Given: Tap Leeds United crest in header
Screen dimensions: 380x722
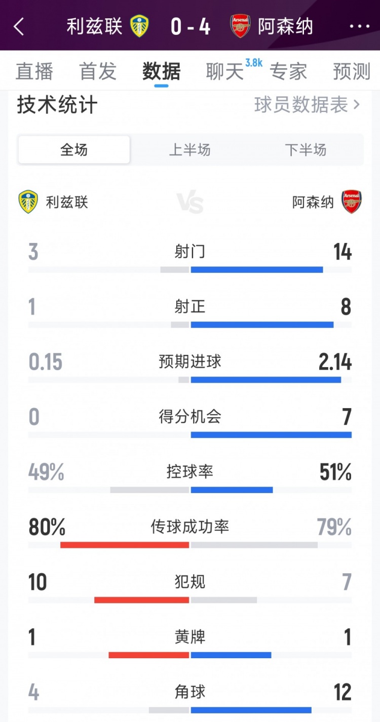Looking at the screenshot, I should click(x=139, y=26).
